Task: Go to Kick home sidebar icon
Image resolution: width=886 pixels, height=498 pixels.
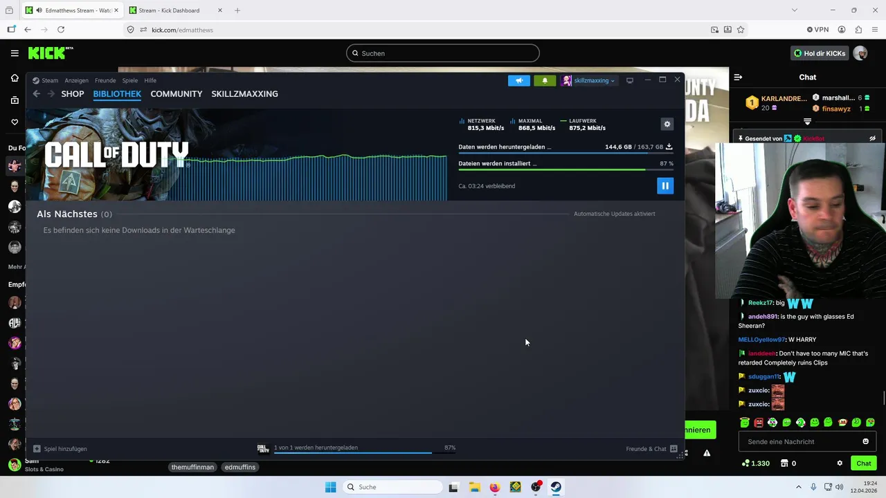Action: 15,78
